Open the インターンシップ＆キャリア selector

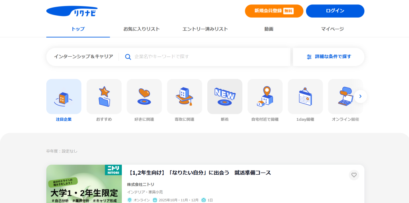[83, 57]
